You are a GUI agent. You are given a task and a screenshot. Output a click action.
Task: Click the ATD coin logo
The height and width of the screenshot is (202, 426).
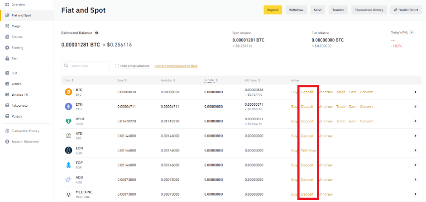68,136
